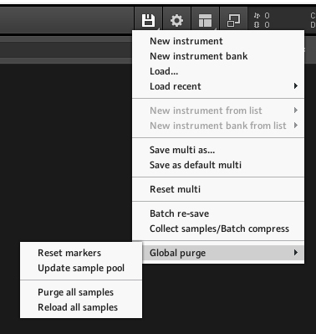Choose Save multi as...
Viewport: 316px width, 334px height.
(x=218, y=150)
